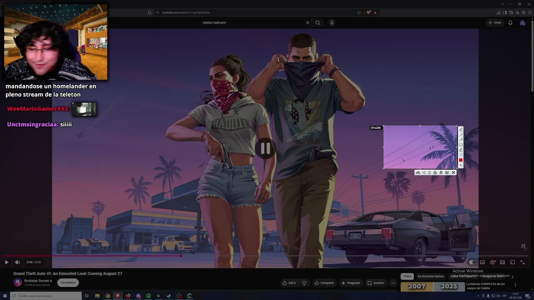
Task: Toggle video subtitles
Action: click(x=482, y=262)
